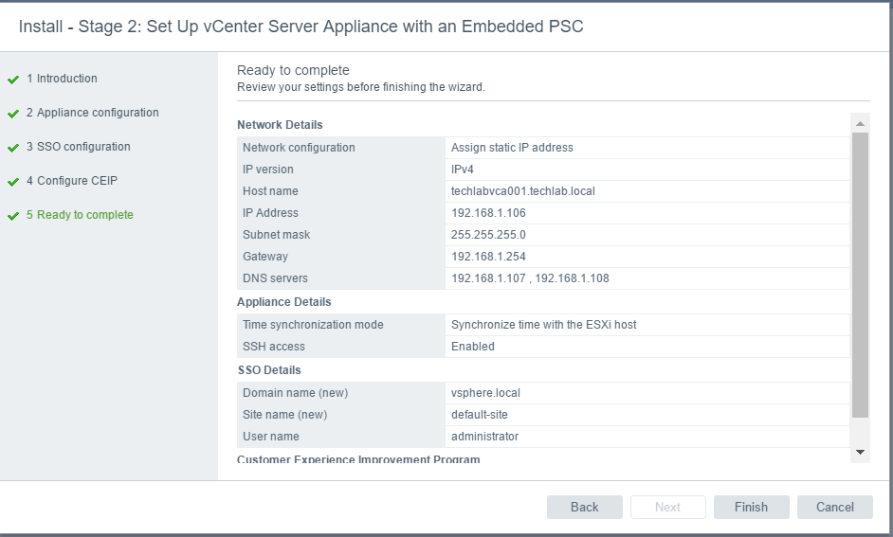
Task: Click the Network configuration label
Action: click(299, 148)
